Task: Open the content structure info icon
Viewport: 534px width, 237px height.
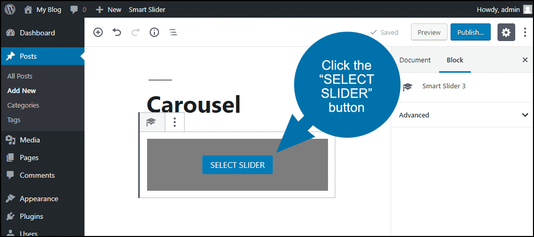Action: coord(154,33)
